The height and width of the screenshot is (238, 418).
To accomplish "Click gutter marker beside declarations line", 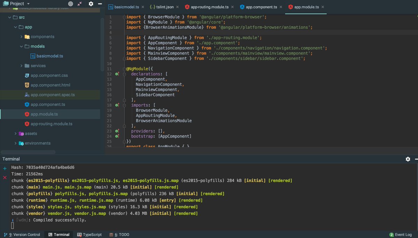I will [x=117, y=74].
